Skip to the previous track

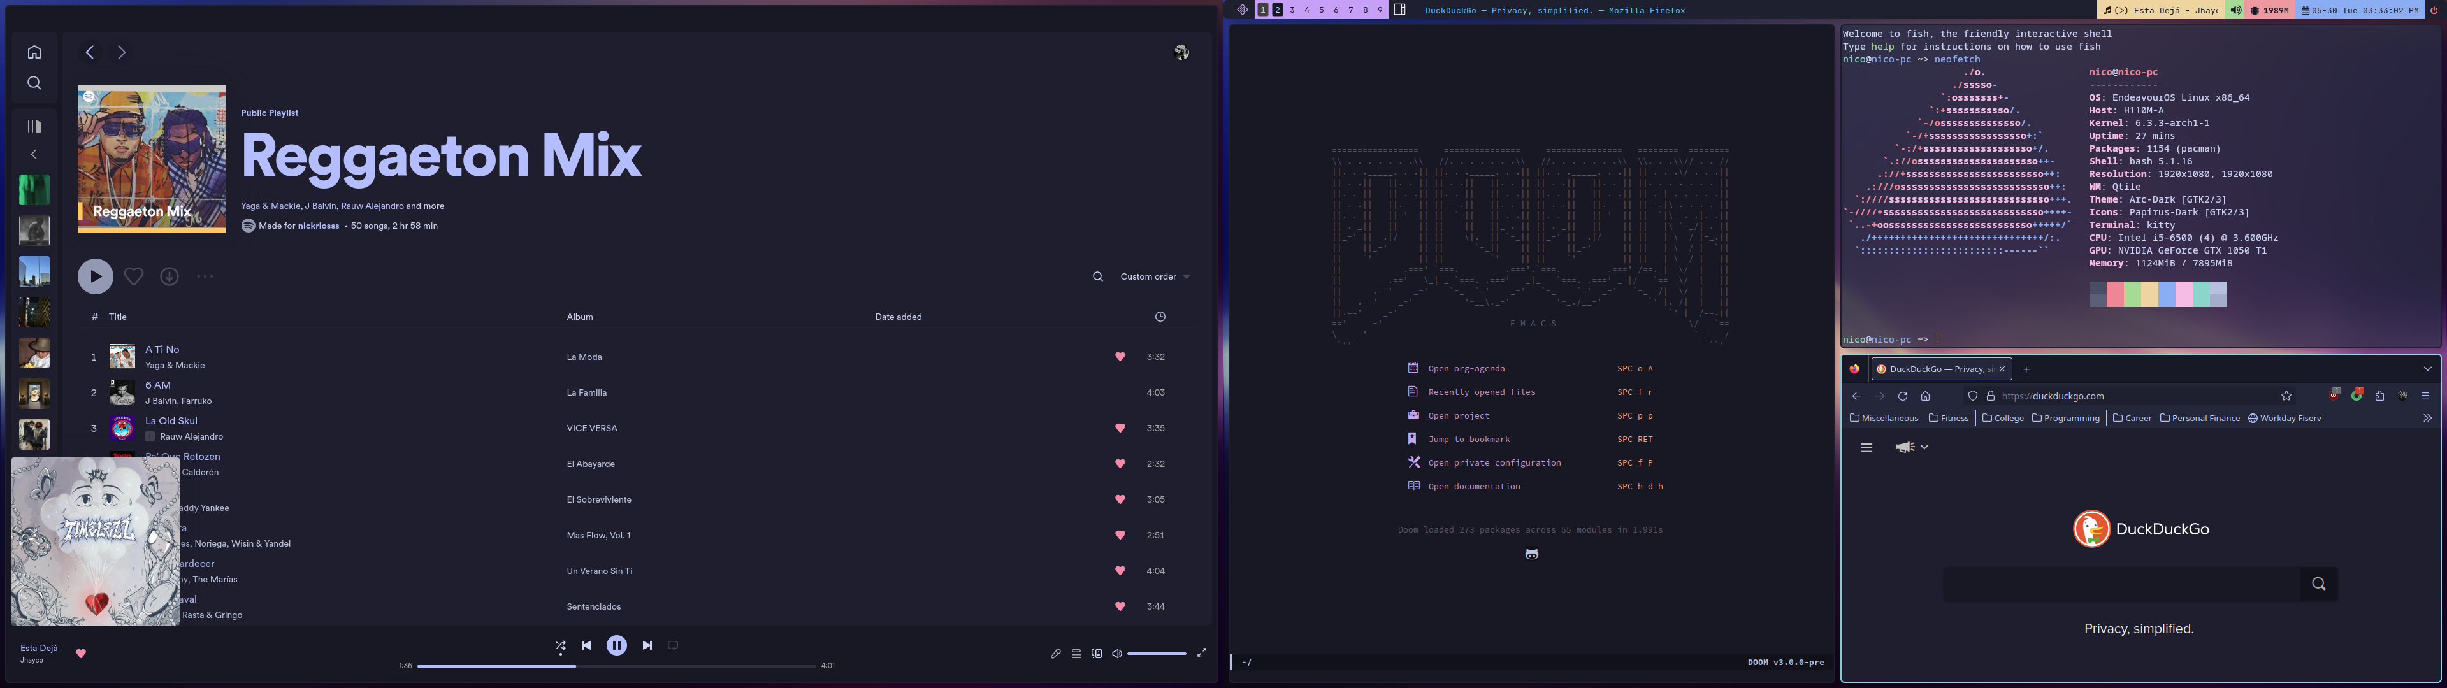pyautogui.click(x=586, y=645)
